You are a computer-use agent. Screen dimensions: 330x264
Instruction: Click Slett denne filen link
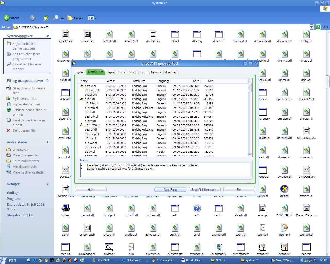(25, 130)
